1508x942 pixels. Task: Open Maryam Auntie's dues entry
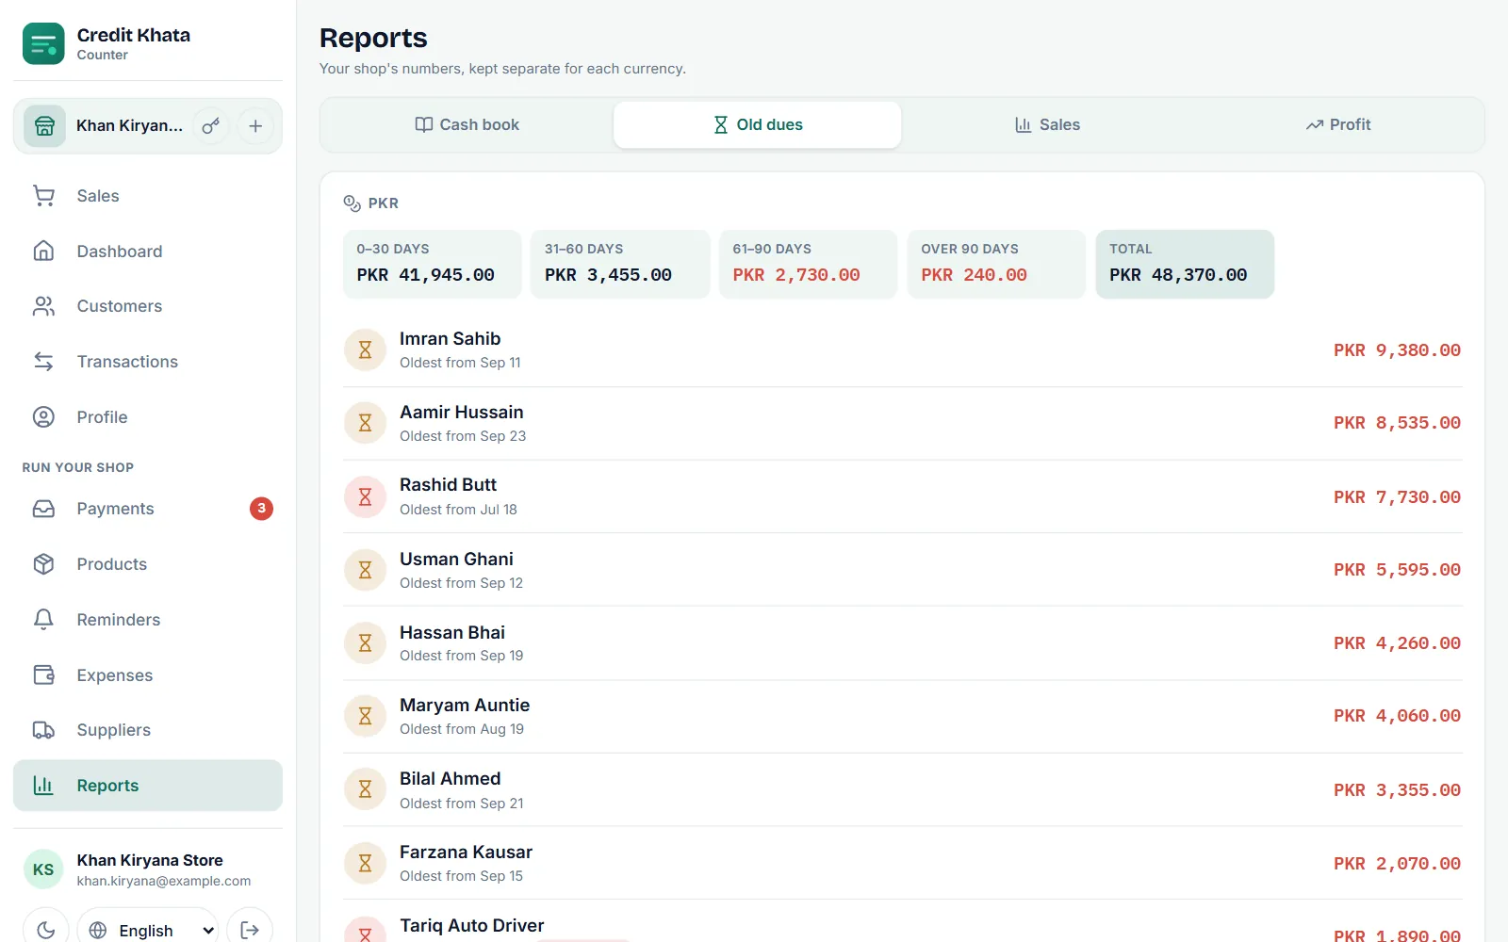[902, 716]
